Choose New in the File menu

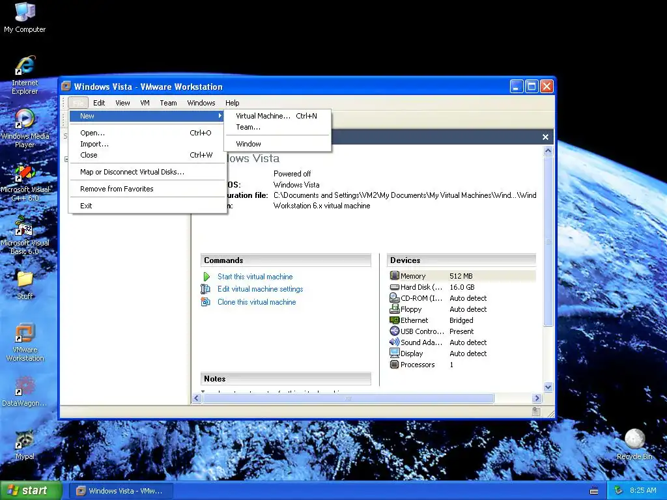(147, 116)
